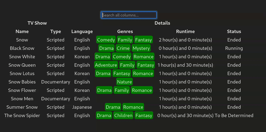Click the To Be Determined status cell
The height and width of the screenshot is (132, 266).
[x=234, y=116]
